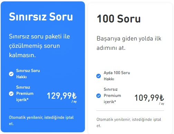Click the blue checkmark beside Ayda 100 Soru Hakkı
Screen dimensions: 174x134
click(98, 76)
